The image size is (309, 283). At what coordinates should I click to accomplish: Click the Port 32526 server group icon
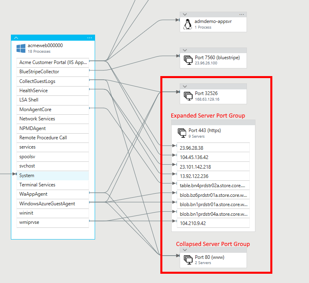[188, 96]
